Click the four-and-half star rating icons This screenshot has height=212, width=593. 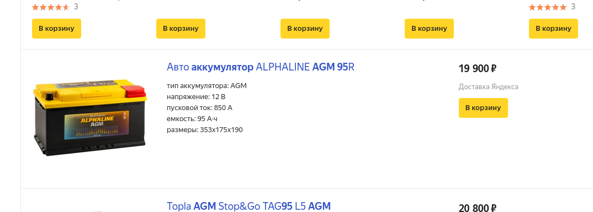pyautogui.click(x=51, y=7)
